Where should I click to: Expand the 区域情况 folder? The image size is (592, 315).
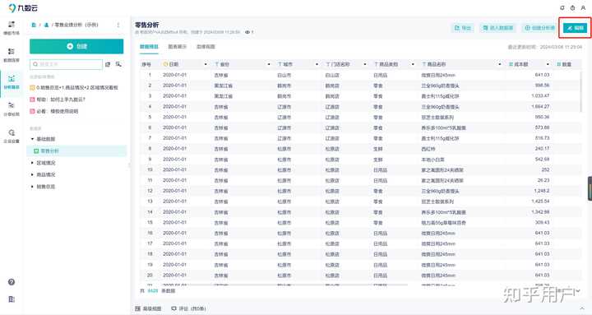(x=32, y=163)
